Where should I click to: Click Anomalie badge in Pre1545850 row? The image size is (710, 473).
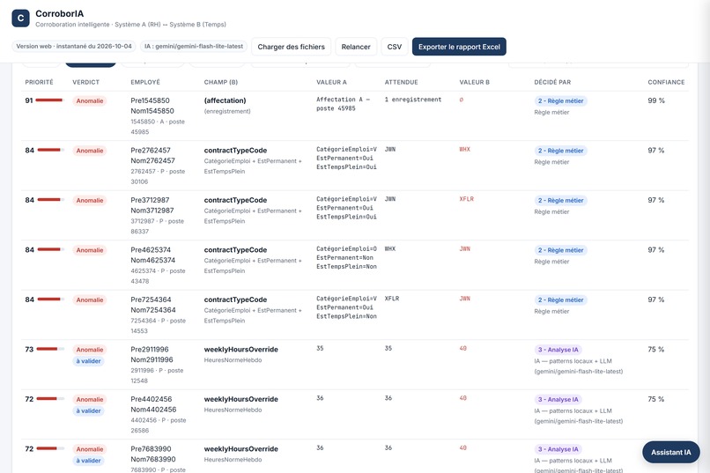90,100
